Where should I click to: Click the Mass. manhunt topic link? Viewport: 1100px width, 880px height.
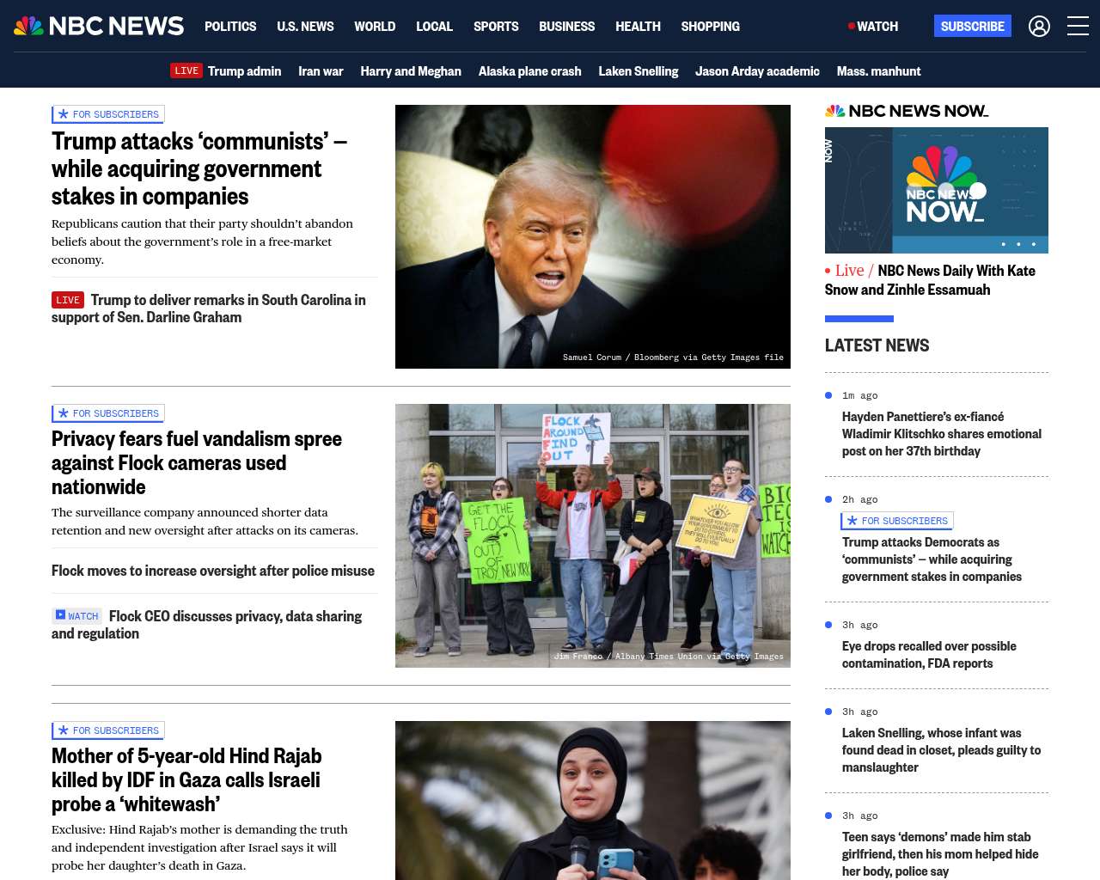coord(878,71)
